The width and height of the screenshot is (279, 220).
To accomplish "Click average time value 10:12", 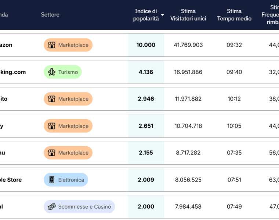I will point(234,99).
